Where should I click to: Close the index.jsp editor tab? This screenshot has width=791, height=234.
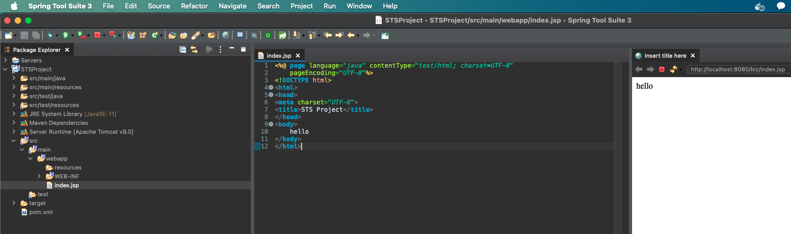click(x=298, y=55)
